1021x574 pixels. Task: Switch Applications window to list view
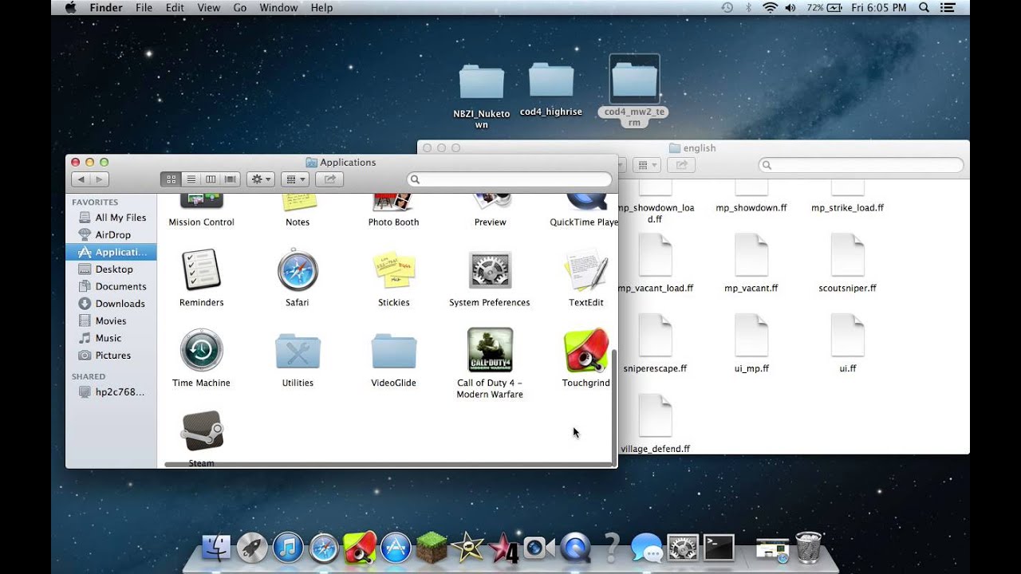pyautogui.click(x=191, y=179)
